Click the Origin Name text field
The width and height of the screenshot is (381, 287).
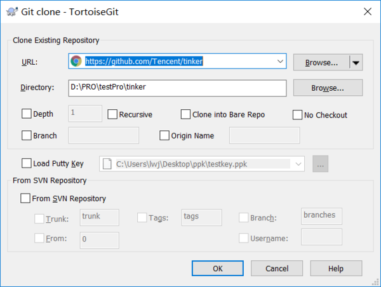[x=264, y=135]
